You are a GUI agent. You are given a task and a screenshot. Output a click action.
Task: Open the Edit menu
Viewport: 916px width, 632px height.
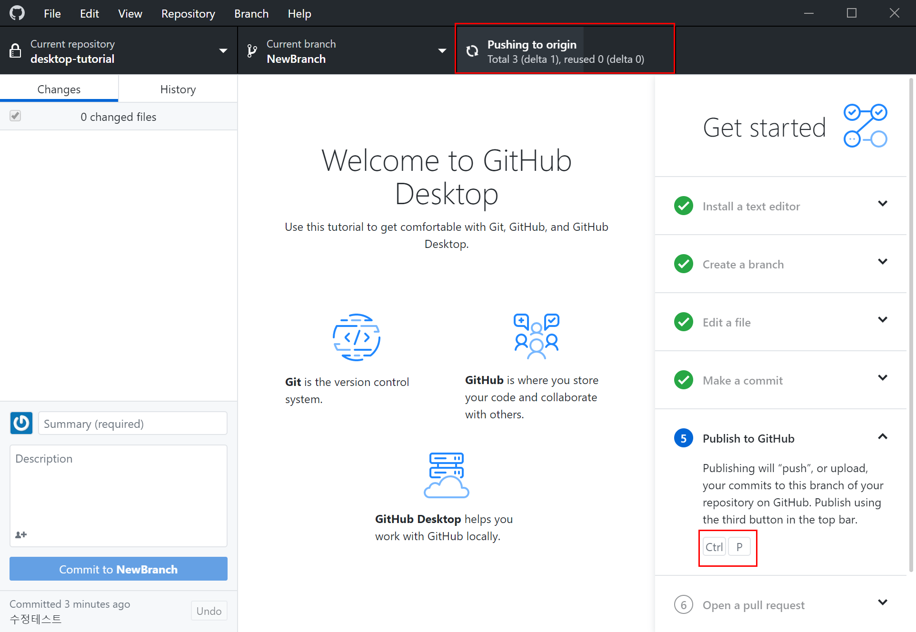90,14
